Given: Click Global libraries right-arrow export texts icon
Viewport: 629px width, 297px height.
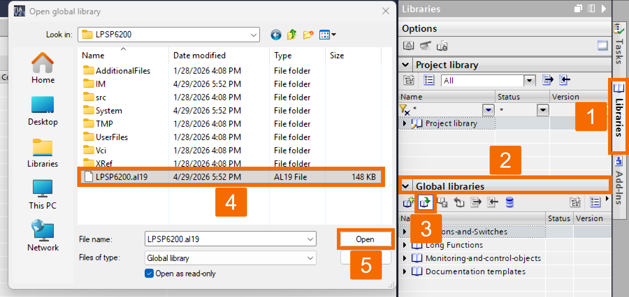Looking at the screenshot, I should coord(476,202).
